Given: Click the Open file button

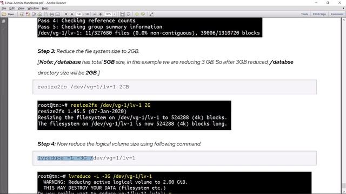Looking at the screenshot, I should pos(8,15).
